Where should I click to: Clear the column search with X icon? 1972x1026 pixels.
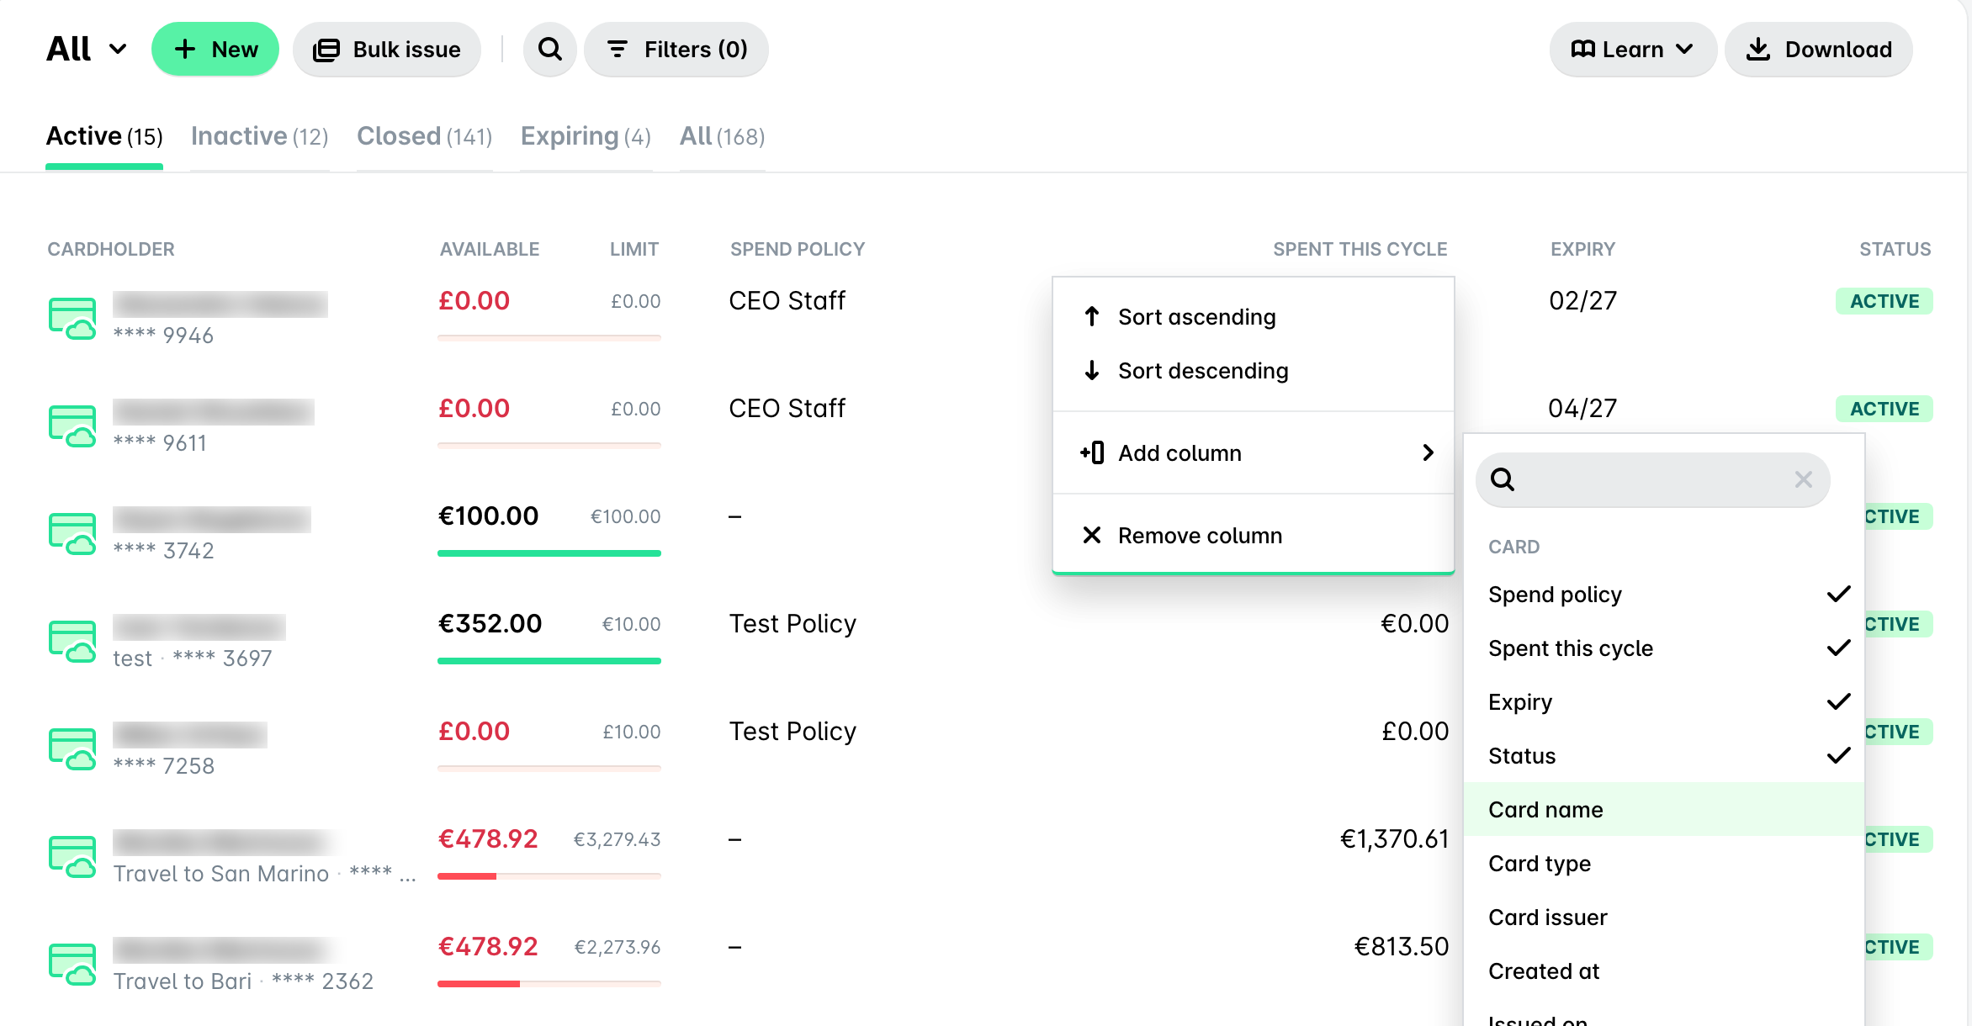coord(1803,479)
